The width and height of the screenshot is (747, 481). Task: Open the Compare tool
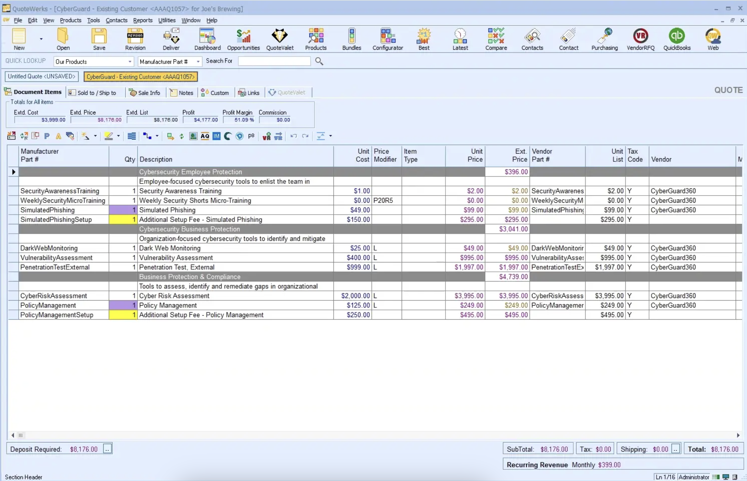click(496, 39)
